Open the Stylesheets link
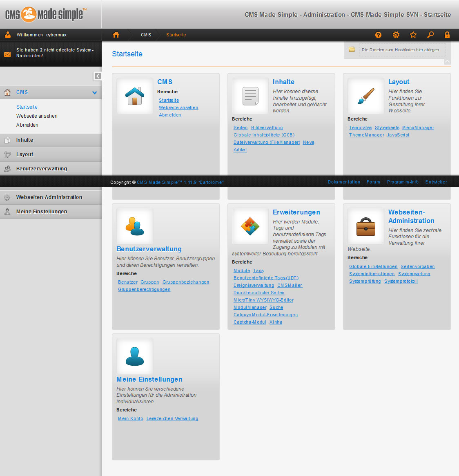This screenshot has height=476, width=459. [387, 127]
